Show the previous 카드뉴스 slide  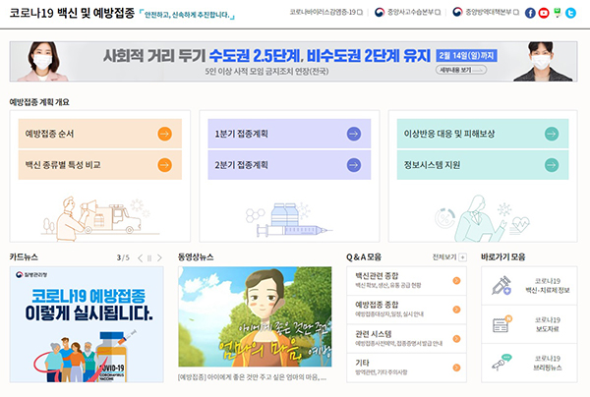[138, 257]
